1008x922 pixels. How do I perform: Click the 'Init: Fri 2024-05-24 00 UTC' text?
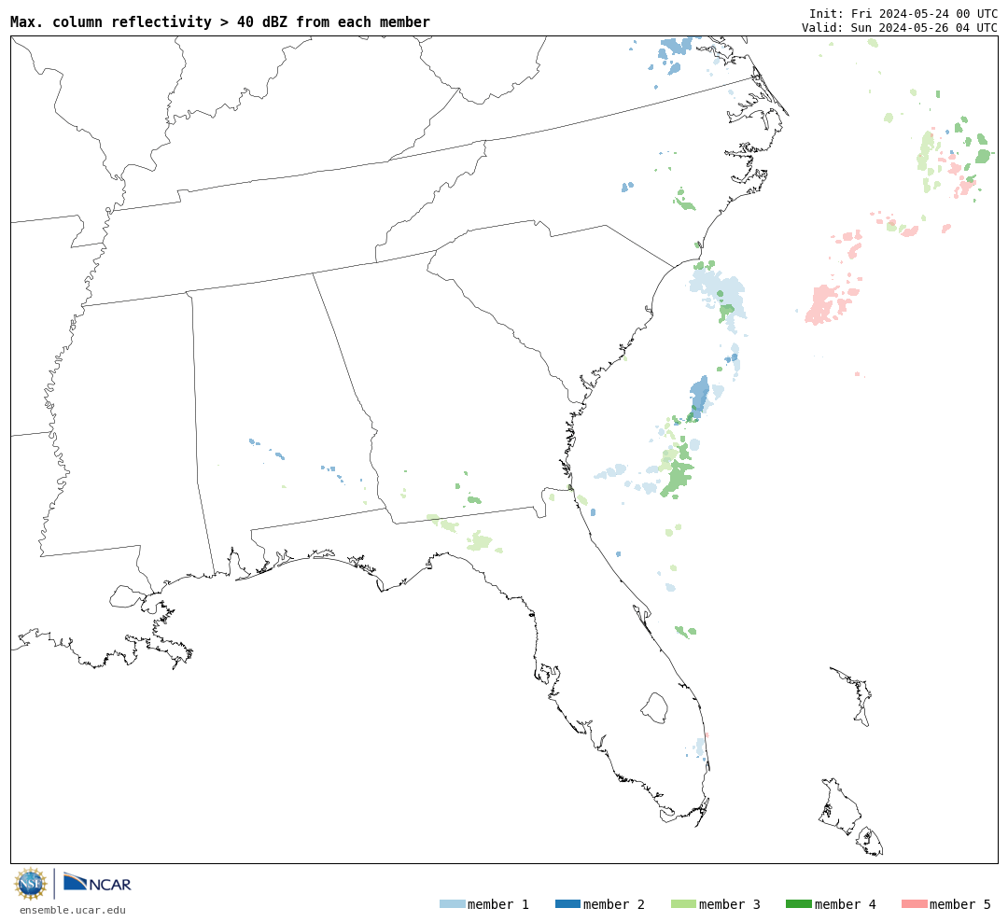[903, 13]
